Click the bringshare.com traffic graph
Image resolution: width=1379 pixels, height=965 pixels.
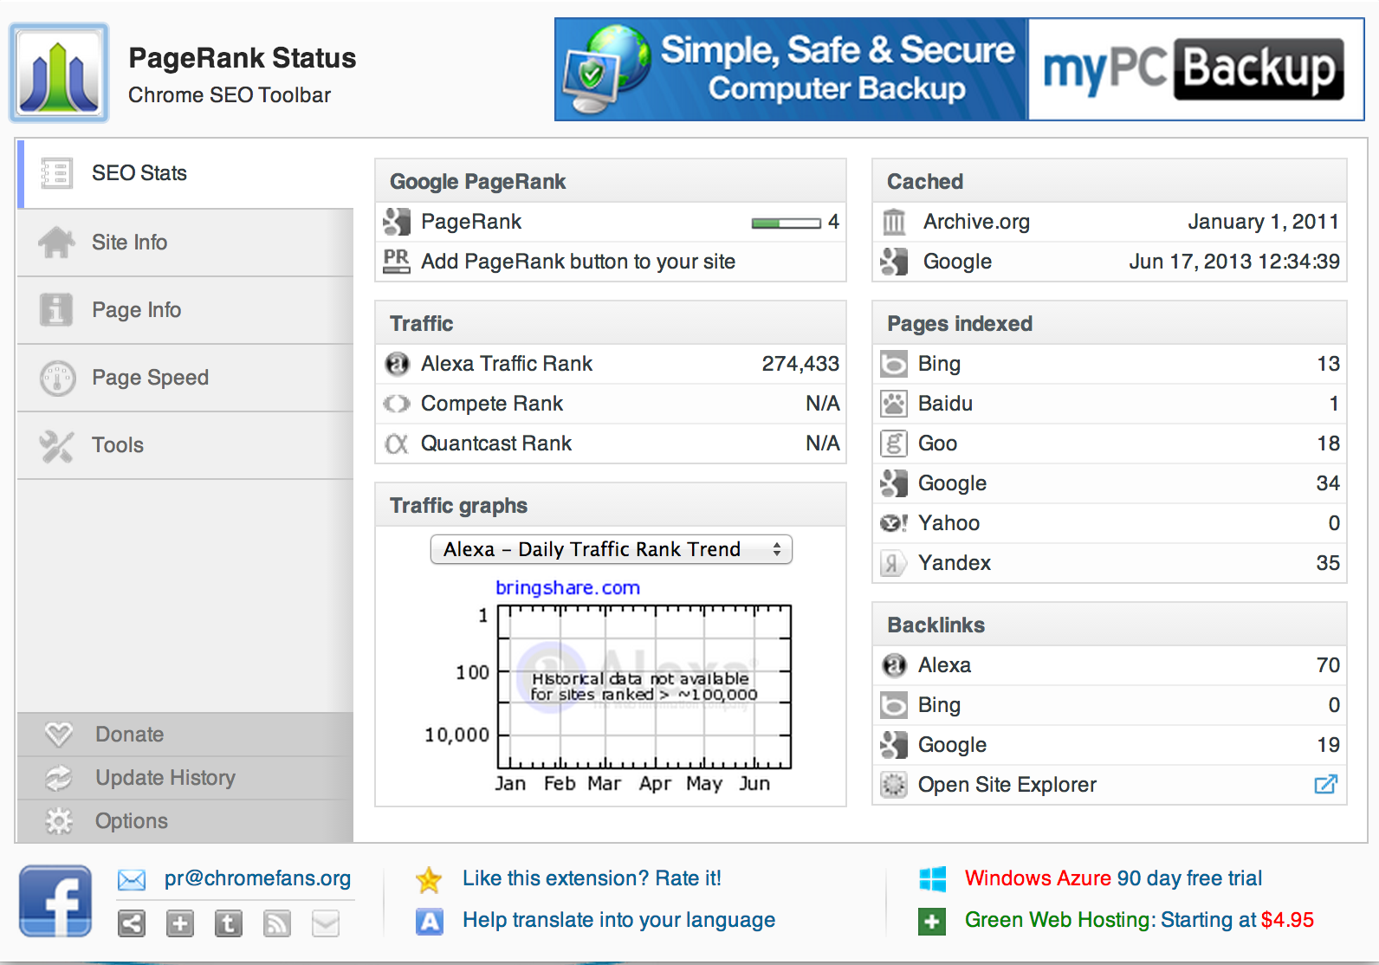click(644, 687)
